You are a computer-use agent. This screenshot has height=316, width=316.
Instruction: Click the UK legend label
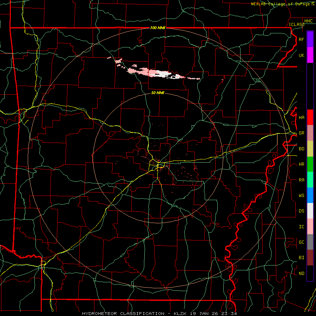(x=301, y=55)
